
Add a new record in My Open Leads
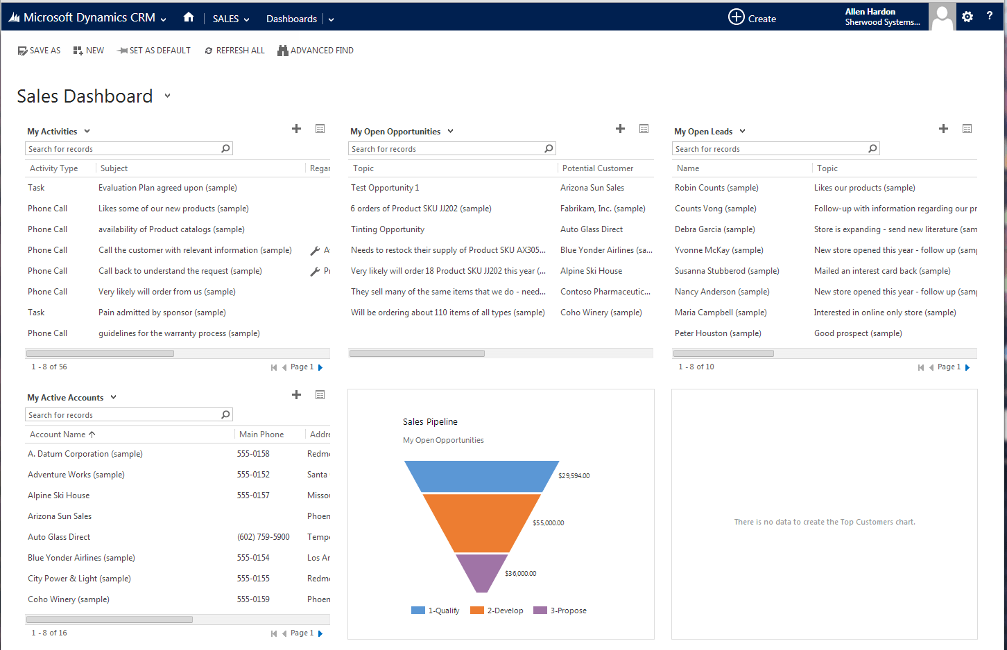pos(943,129)
